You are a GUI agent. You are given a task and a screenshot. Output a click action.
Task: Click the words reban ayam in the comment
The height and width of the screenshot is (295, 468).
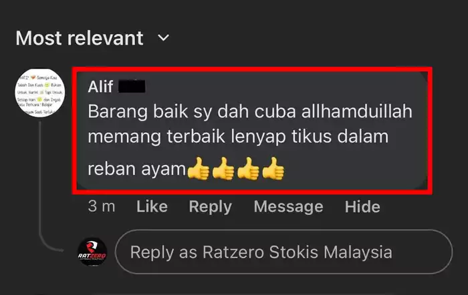136,169
